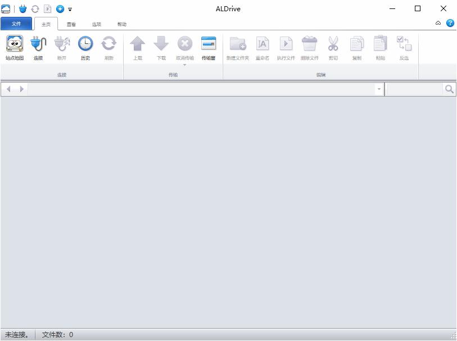Switch to the View (查看) ribbon tab
Viewport: 457px width, 341px height.
(71, 24)
